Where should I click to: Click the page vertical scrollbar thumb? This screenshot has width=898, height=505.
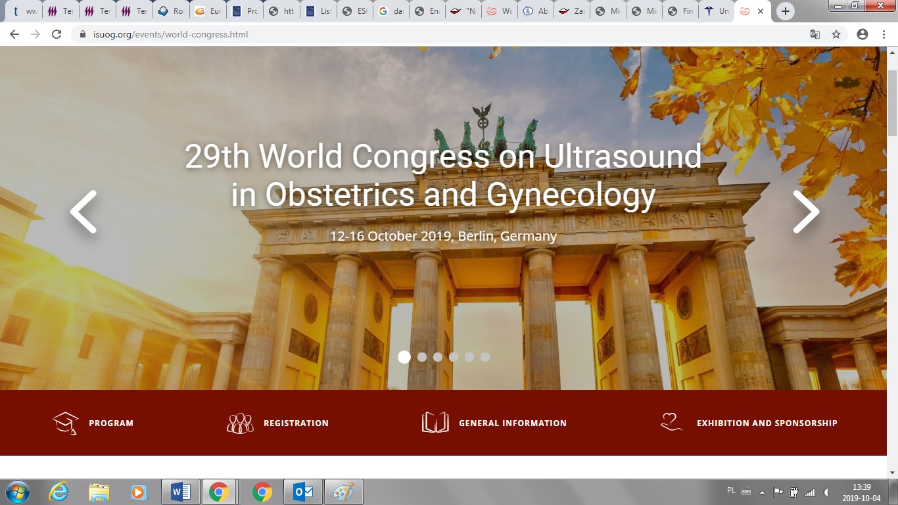point(892,99)
